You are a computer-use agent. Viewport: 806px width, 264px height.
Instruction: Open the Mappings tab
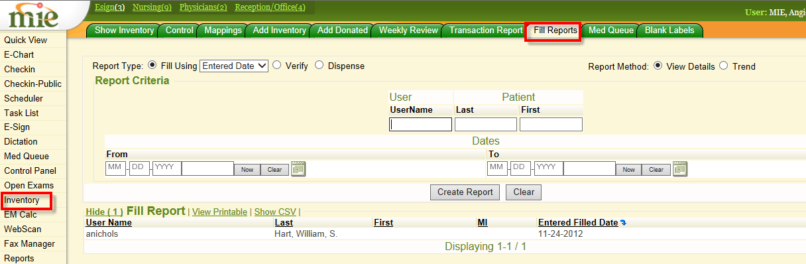click(223, 31)
